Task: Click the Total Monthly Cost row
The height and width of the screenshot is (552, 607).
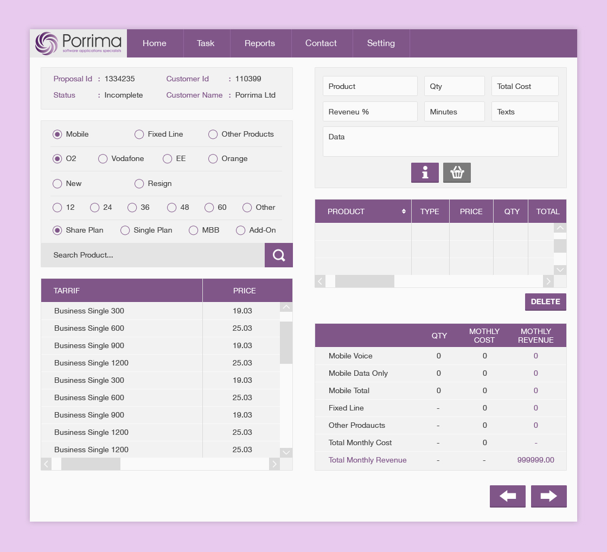Action: click(x=440, y=442)
